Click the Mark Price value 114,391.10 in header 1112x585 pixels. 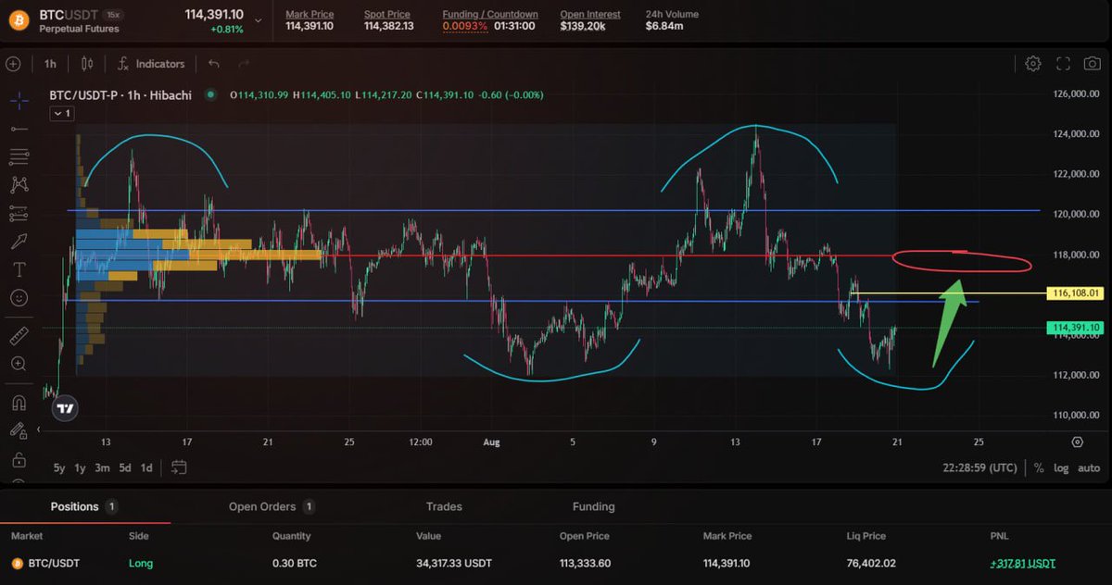pyautogui.click(x=310, y=26)
